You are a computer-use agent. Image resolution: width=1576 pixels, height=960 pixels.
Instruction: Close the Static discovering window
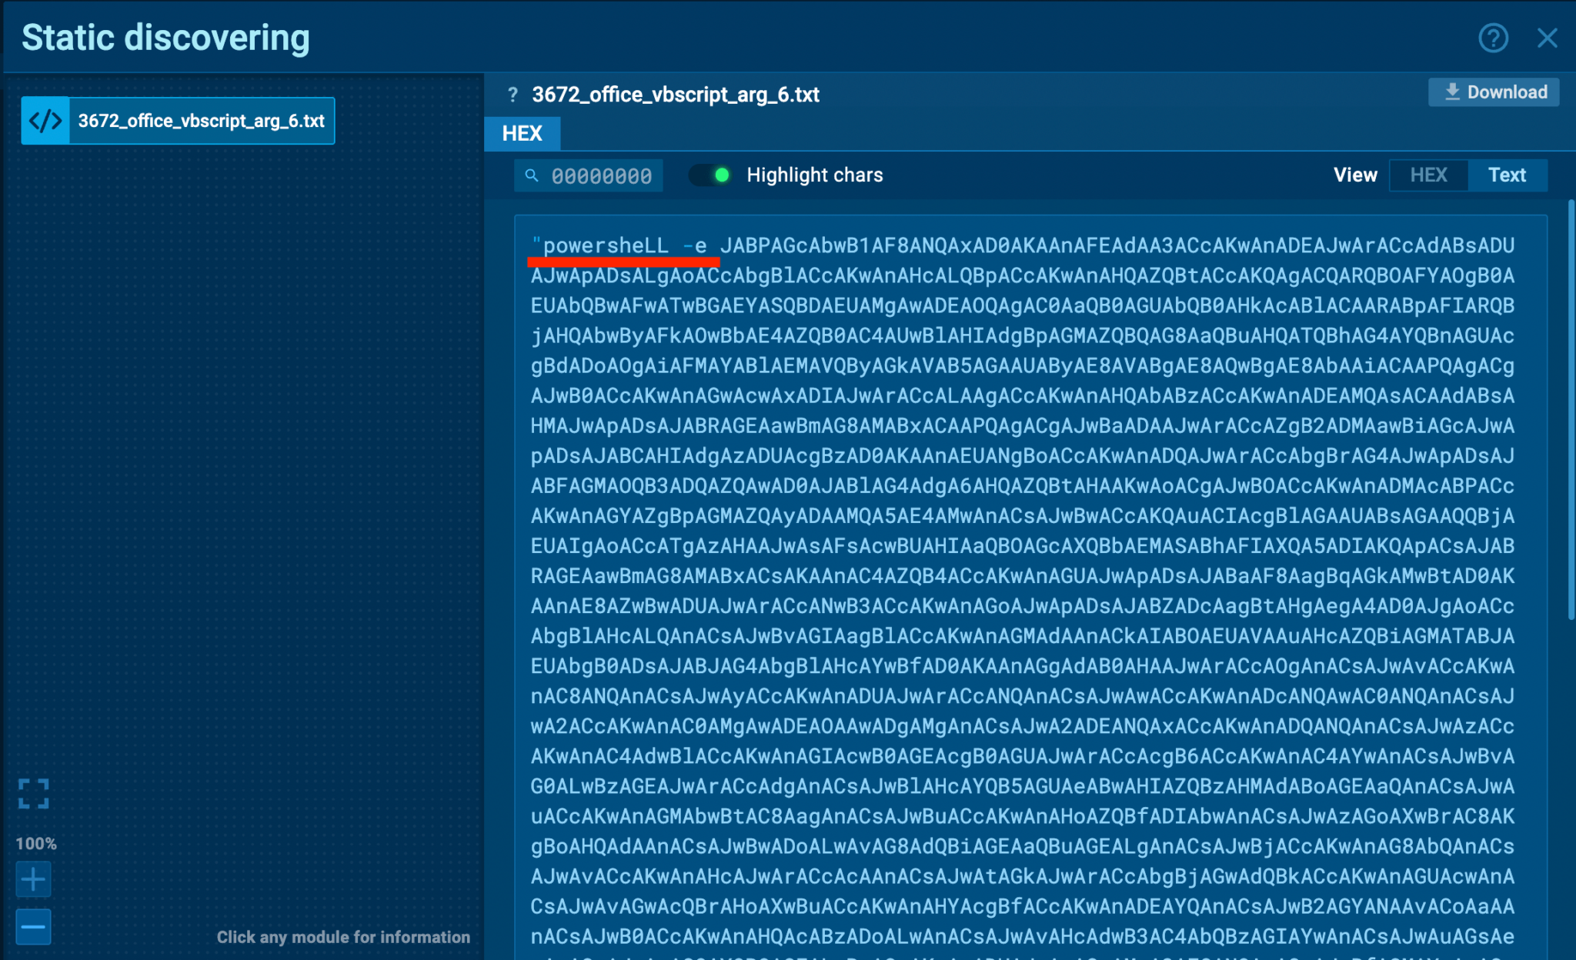pyautogui.click(x=1547, y=38)
